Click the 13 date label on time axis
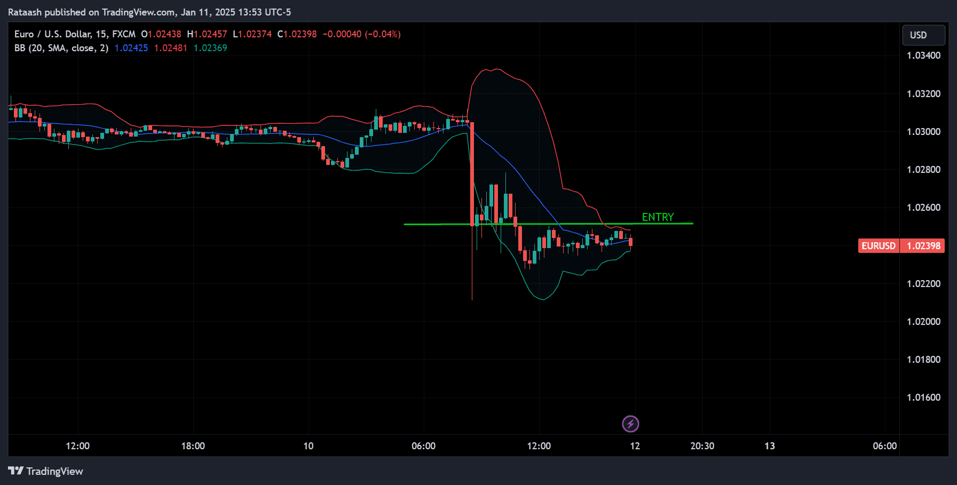Viewport: 957px width, 485px height. tap(770, 446)
